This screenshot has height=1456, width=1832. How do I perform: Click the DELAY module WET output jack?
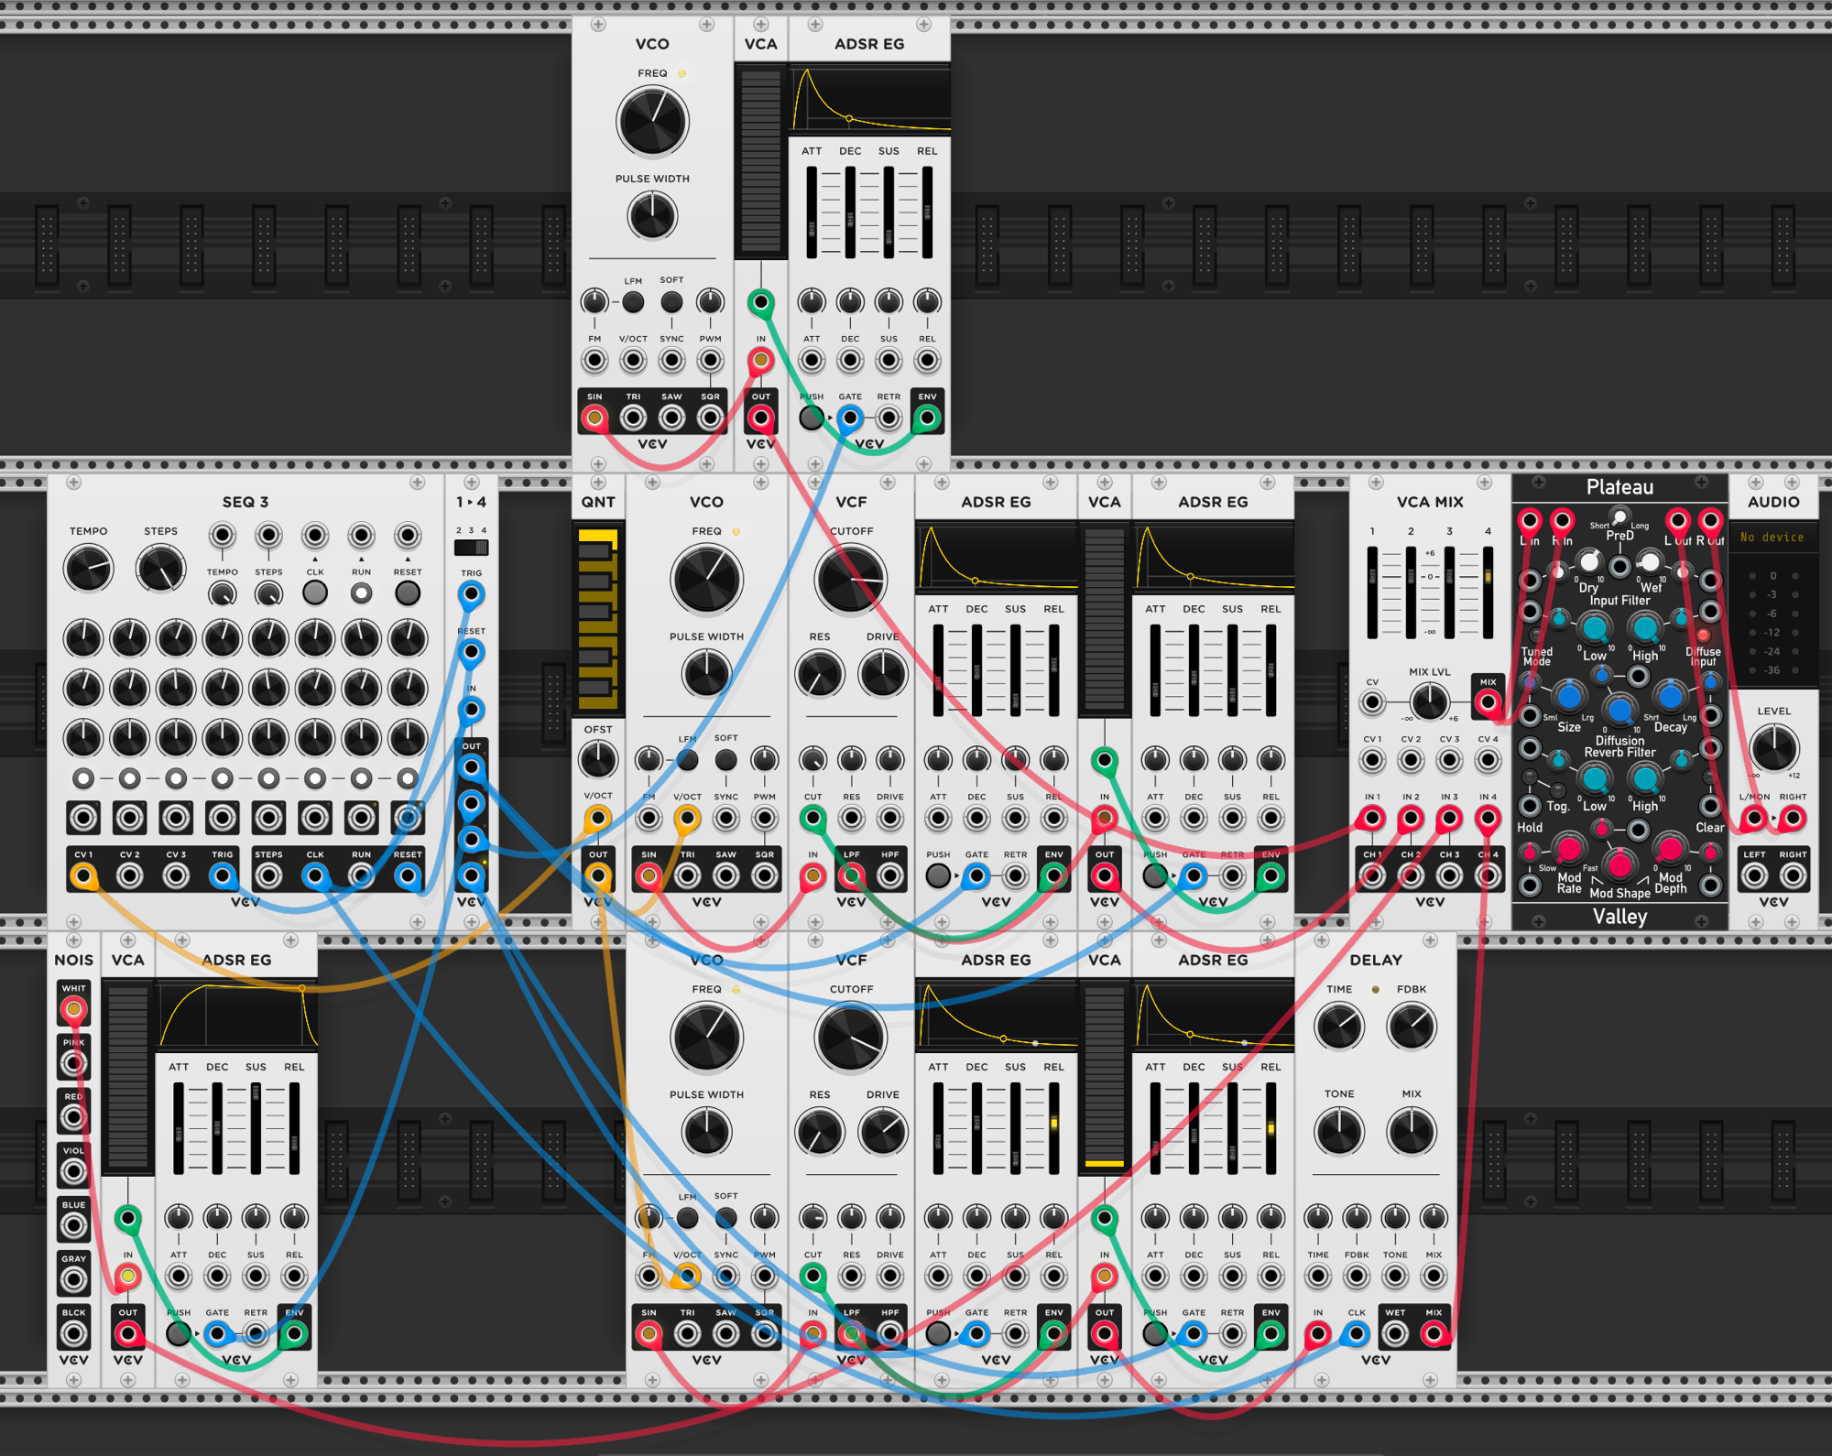[x=1395, y=1333]
